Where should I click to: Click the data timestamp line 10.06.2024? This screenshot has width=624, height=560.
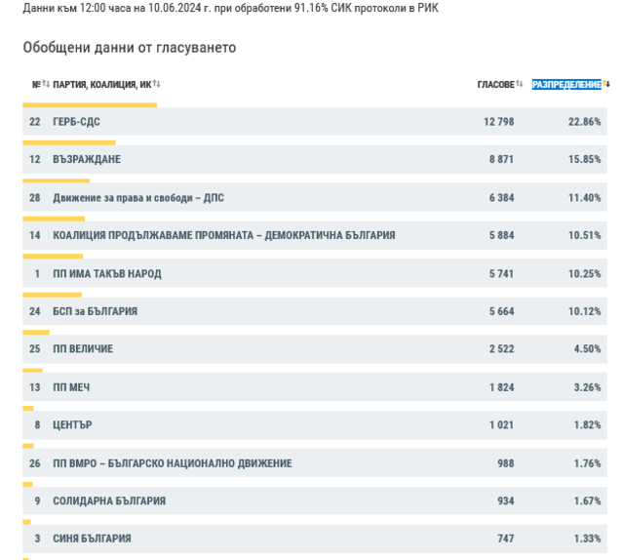pyautogui.click(x=230, y=8)
